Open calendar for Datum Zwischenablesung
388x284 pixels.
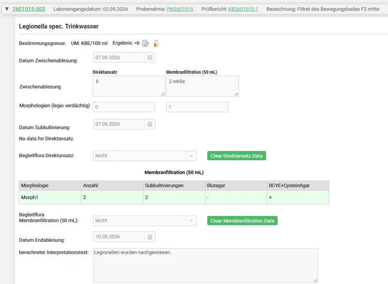(150, 58)
